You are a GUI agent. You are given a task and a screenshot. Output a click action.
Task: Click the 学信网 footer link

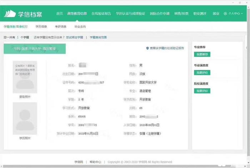pyautogui.click(x=79, y=162)
